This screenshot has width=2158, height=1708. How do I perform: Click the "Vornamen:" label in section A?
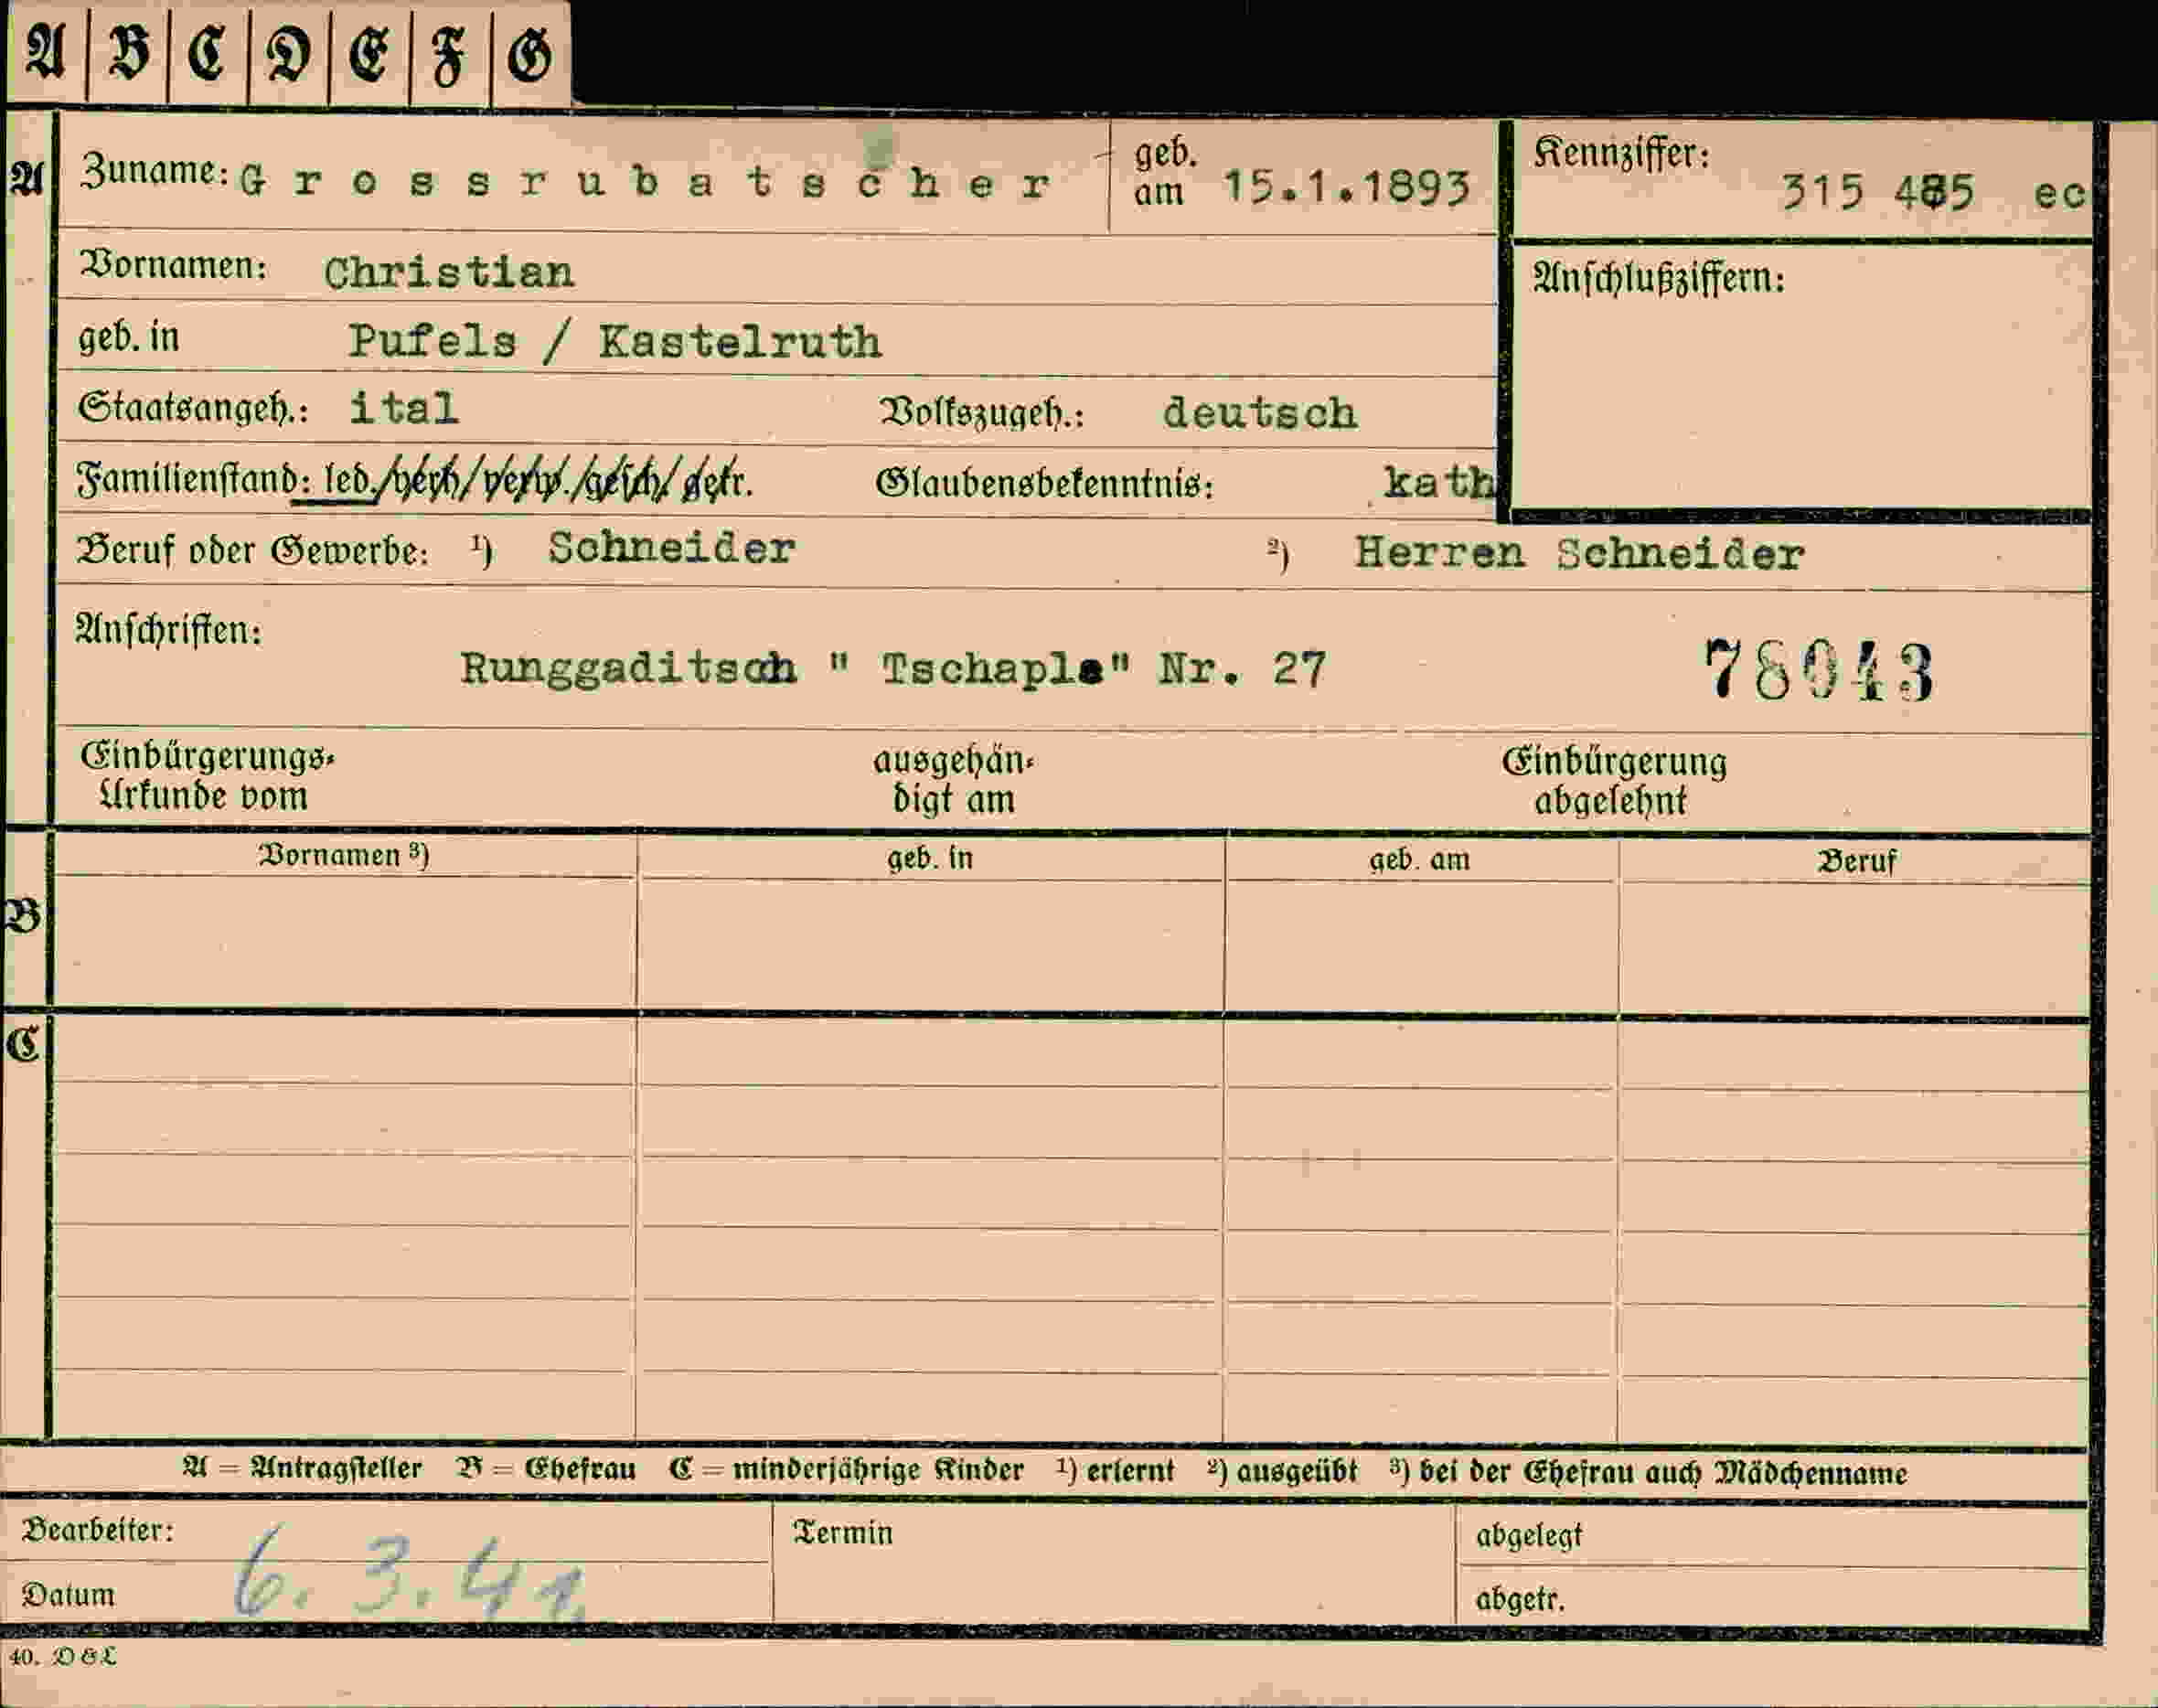[x=174, y=266]
